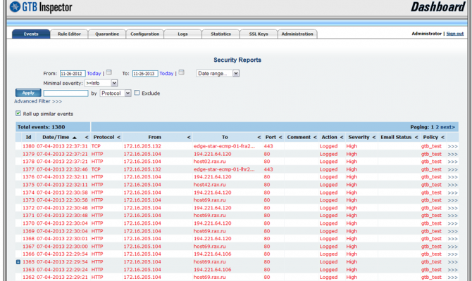472x281 pixels.
Task: Open details arrows for event 1375
Action: click(452, 185)
